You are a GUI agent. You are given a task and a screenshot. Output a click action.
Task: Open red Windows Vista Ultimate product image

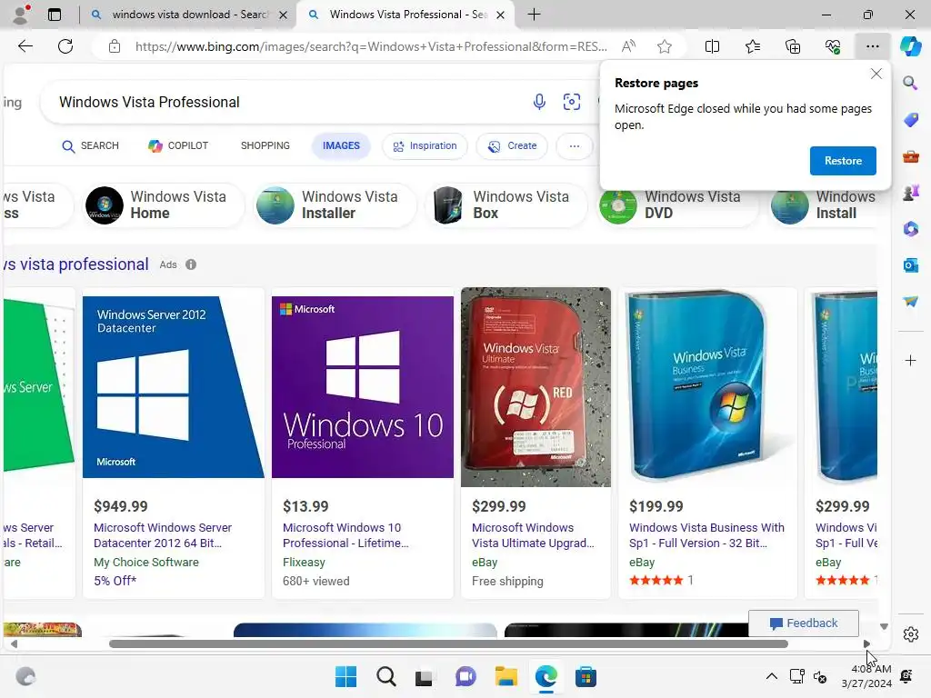click(x=536, y=387)
